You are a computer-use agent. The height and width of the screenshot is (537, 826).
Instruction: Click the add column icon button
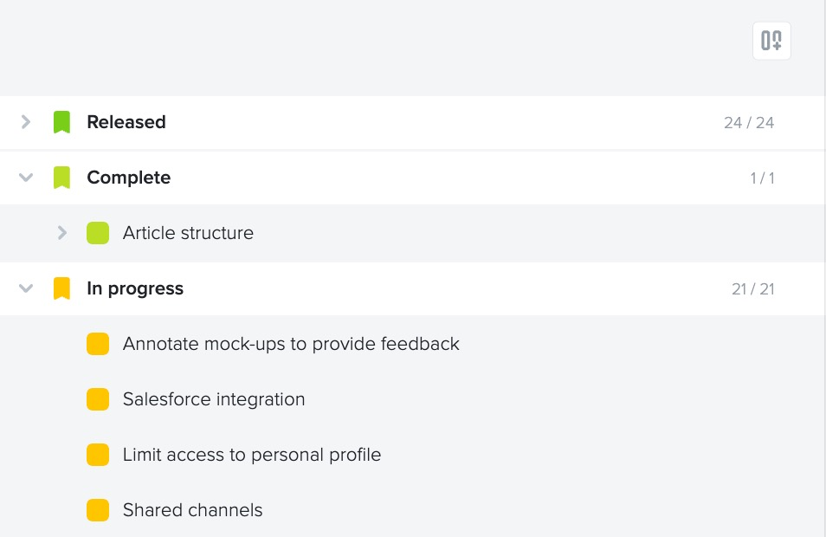771,41
